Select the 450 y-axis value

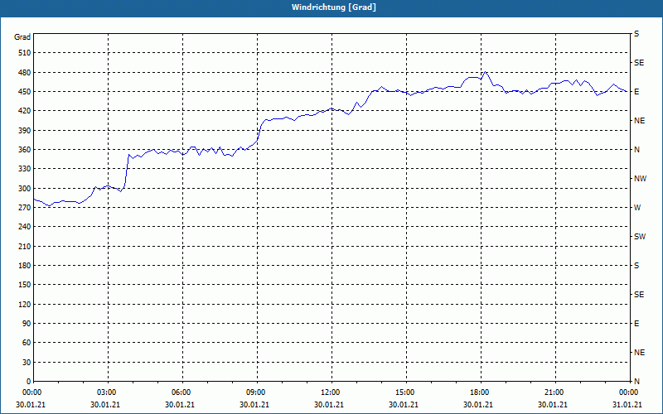click(x=25, y=92)
